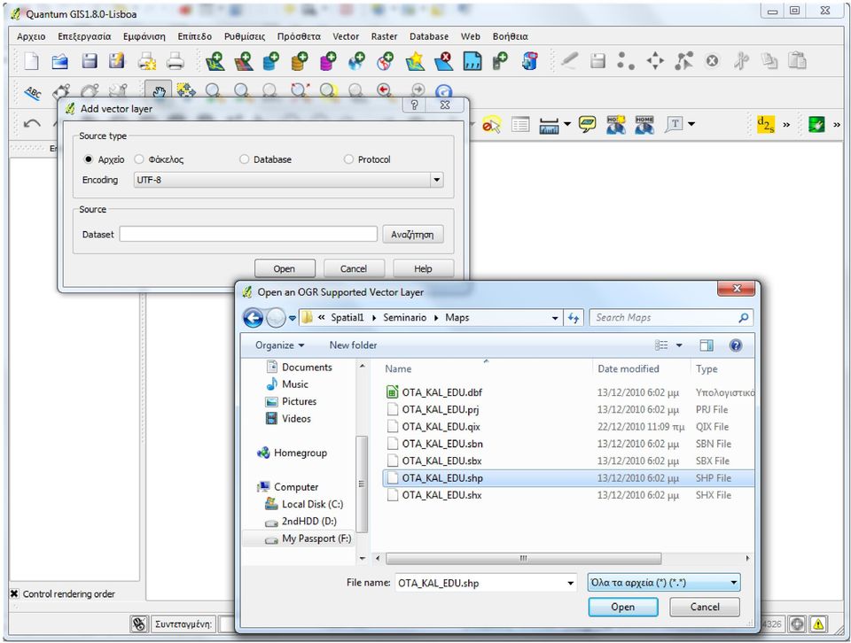Select the Toggle Editing pencil icon
This screenshot has width=851, height=643.
pyautogui.click(x=569, y=61)
